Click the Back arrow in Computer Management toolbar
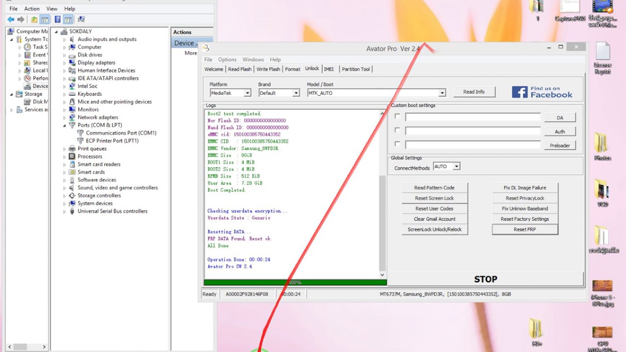Image resolution: width=626 pixels, height=352 pixels. pos(11,20)
